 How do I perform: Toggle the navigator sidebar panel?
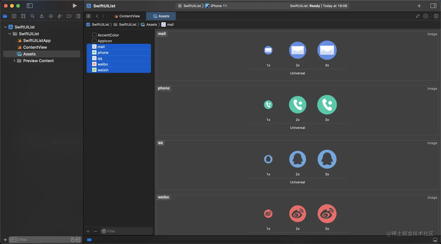[29, 6]
